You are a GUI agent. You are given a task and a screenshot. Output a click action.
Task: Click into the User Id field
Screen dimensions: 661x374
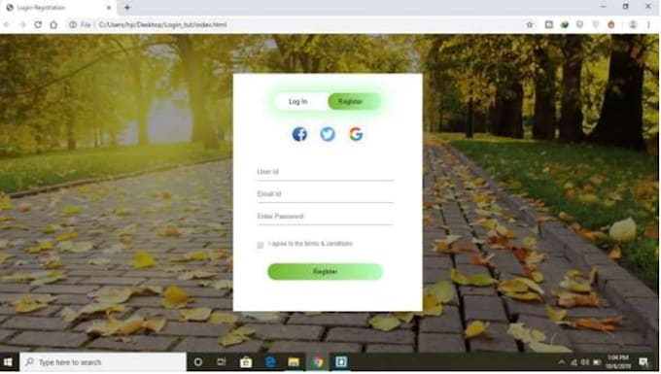click(325, 172)
